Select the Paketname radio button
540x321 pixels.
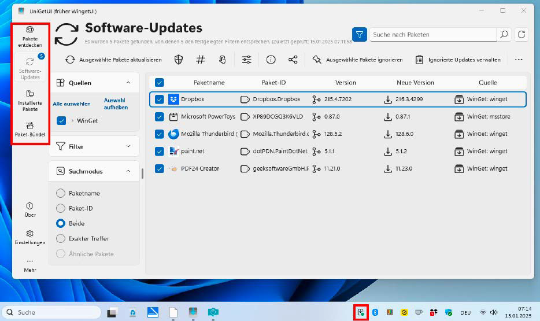point(61,193)
